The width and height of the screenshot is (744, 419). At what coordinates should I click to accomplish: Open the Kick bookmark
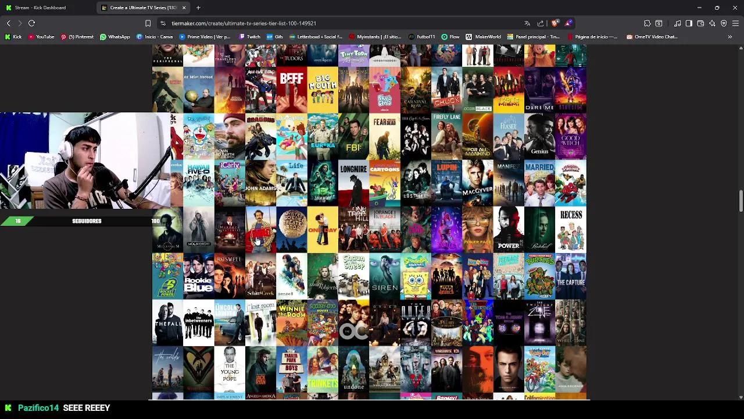coord(13,37)
